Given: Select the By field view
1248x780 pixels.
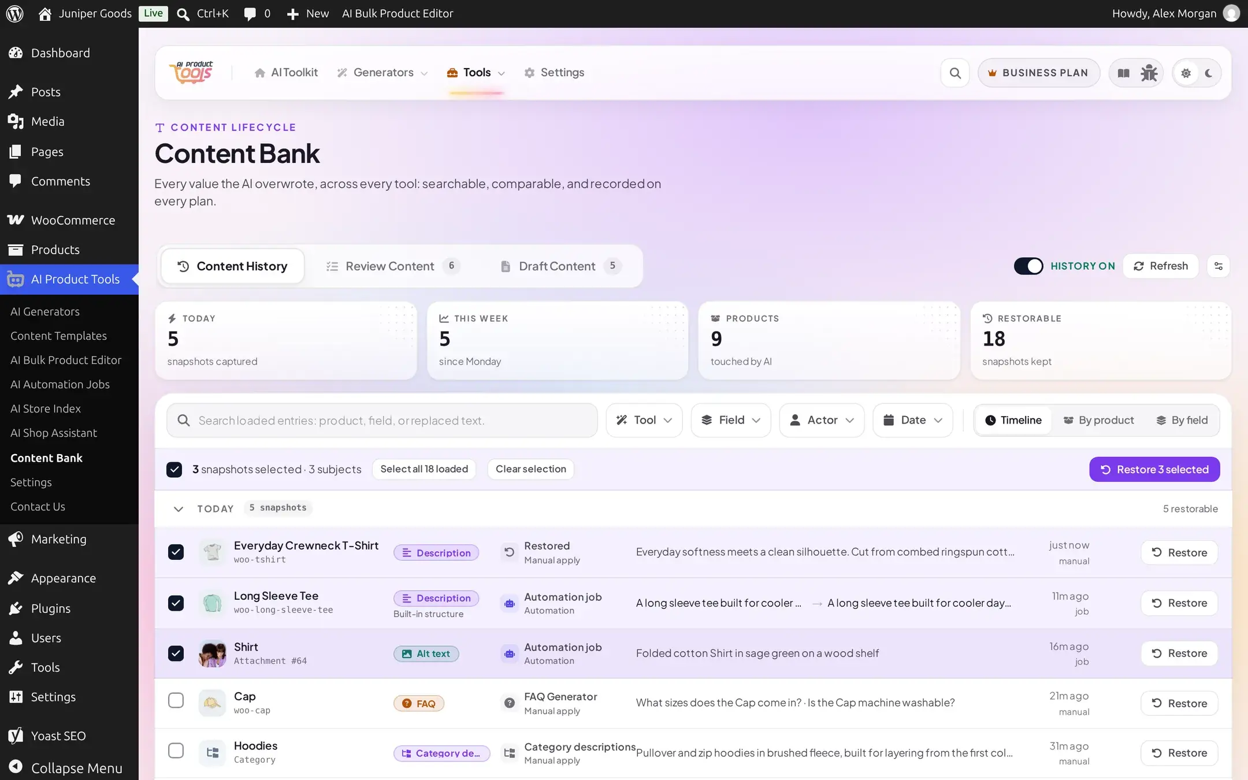Looking at the screenshot, I should click(x=1182, y=420).
